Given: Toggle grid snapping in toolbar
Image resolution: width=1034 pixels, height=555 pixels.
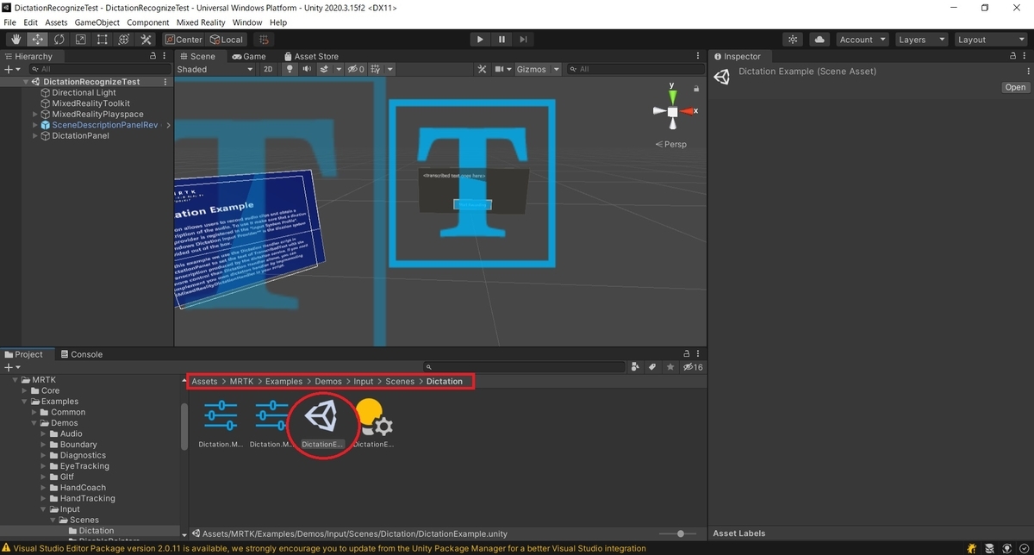Looking at the screenshot, I should click(x=264, y=40).
